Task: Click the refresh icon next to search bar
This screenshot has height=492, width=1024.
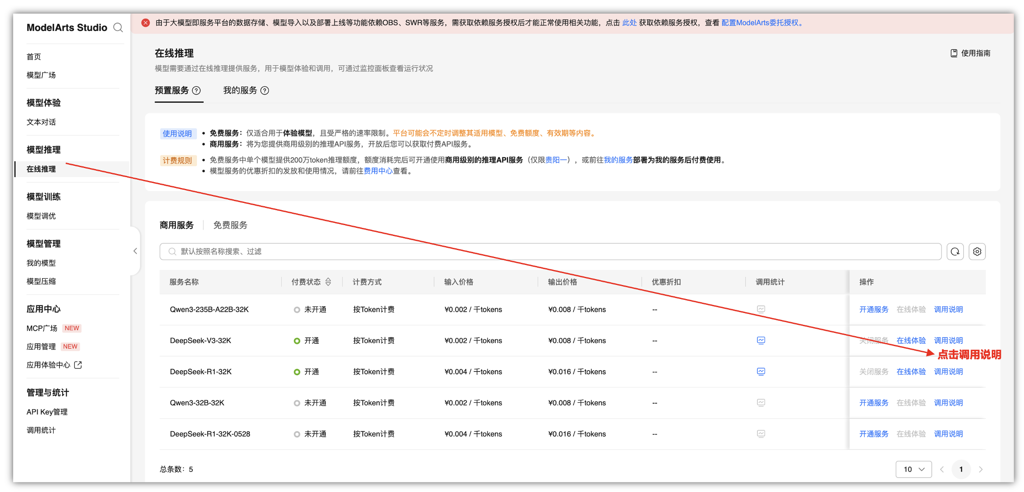Action: click(x=955, y=251)
